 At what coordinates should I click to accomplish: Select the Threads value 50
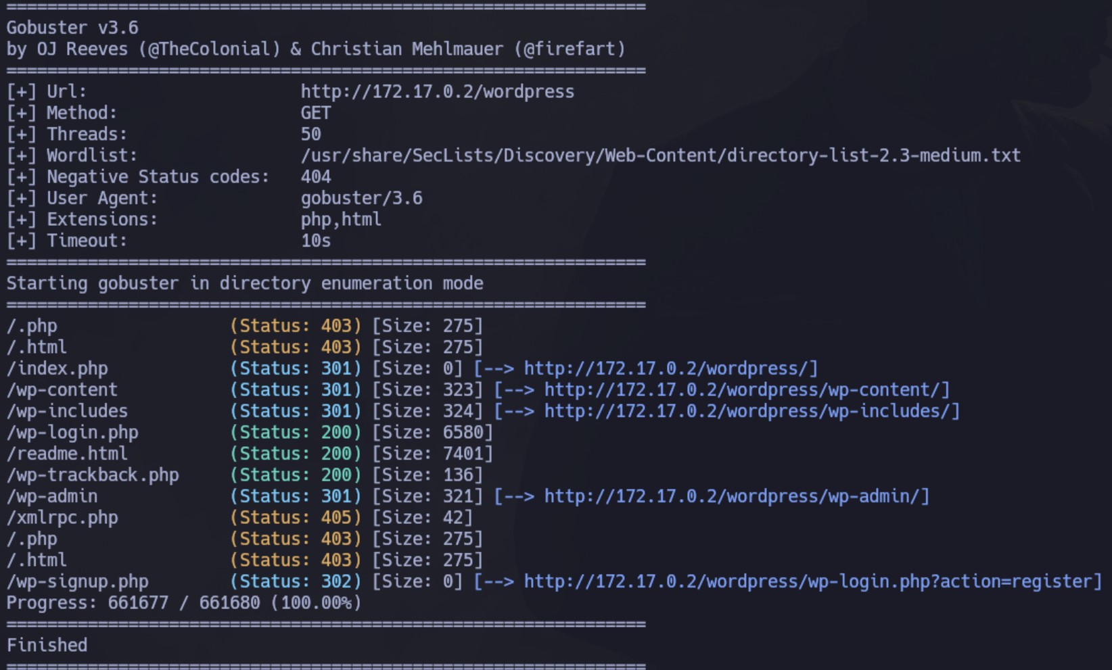[311, 134]
